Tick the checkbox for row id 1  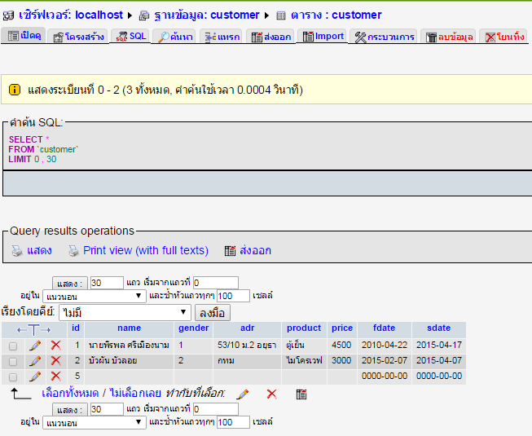[12, 346]
